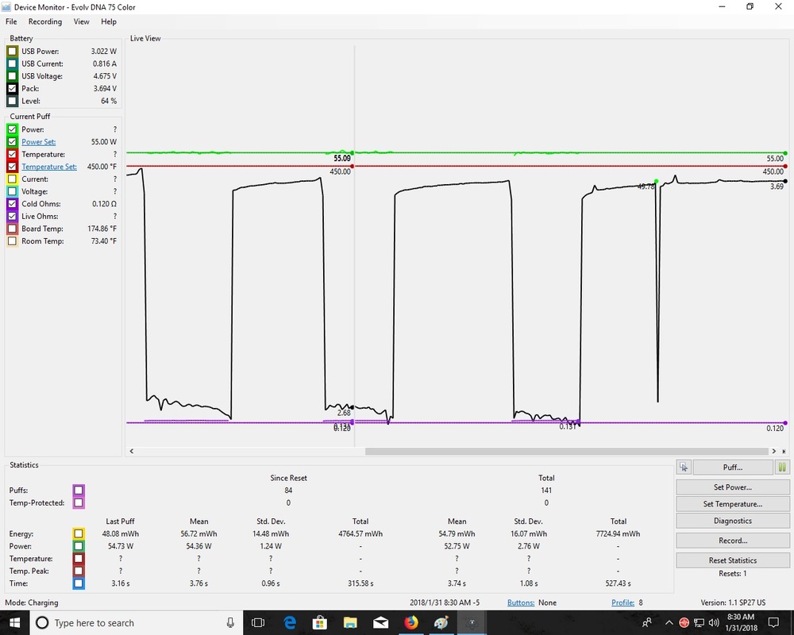Image resolution: width=794 pixels, height=635 pixels.
Task: Open Firefox from the taskbar
Action: point(410,622)
